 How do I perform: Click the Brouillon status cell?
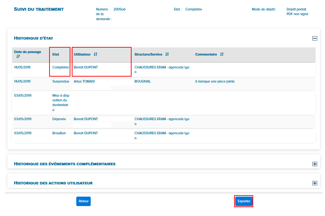[59, 133]
